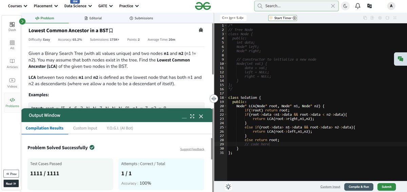Switch to the Problem tab
The height and width of the screenshot is (192, 407).
tap(45, 18)
